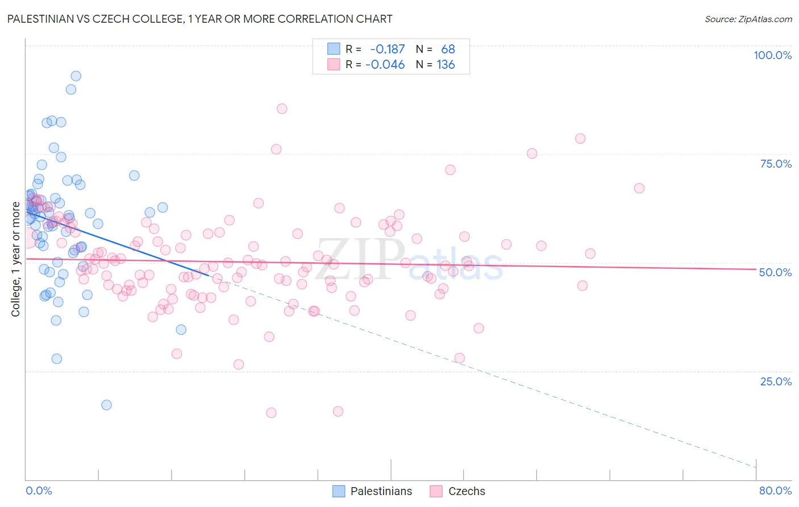The height and width of the screenshot is (507, 799).
Task: Click the College, 1 year or more axis title
Action: (15, 259)
